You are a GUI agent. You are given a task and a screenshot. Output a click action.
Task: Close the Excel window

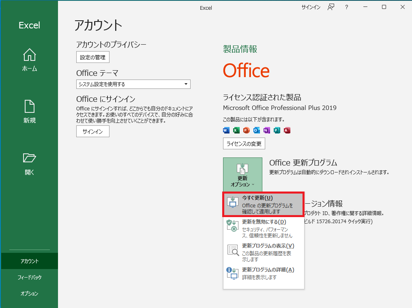[x=403, y=7]
